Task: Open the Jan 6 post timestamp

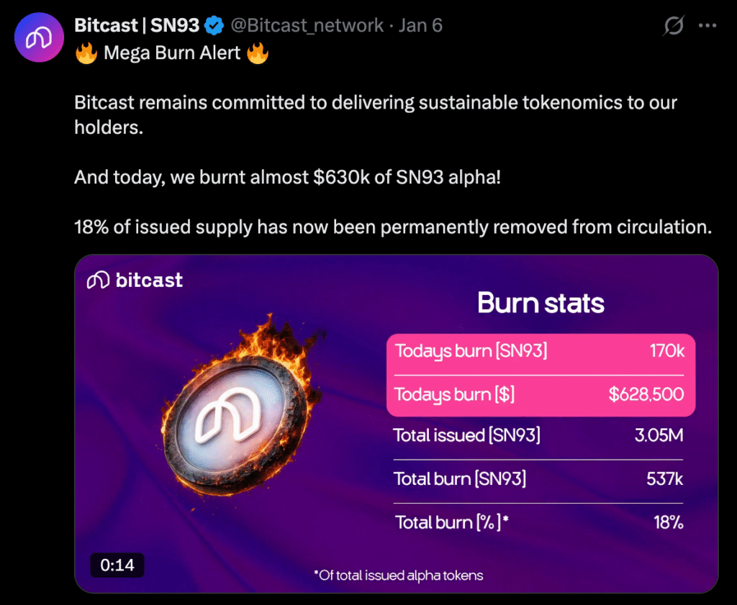Action: [420, 26]
